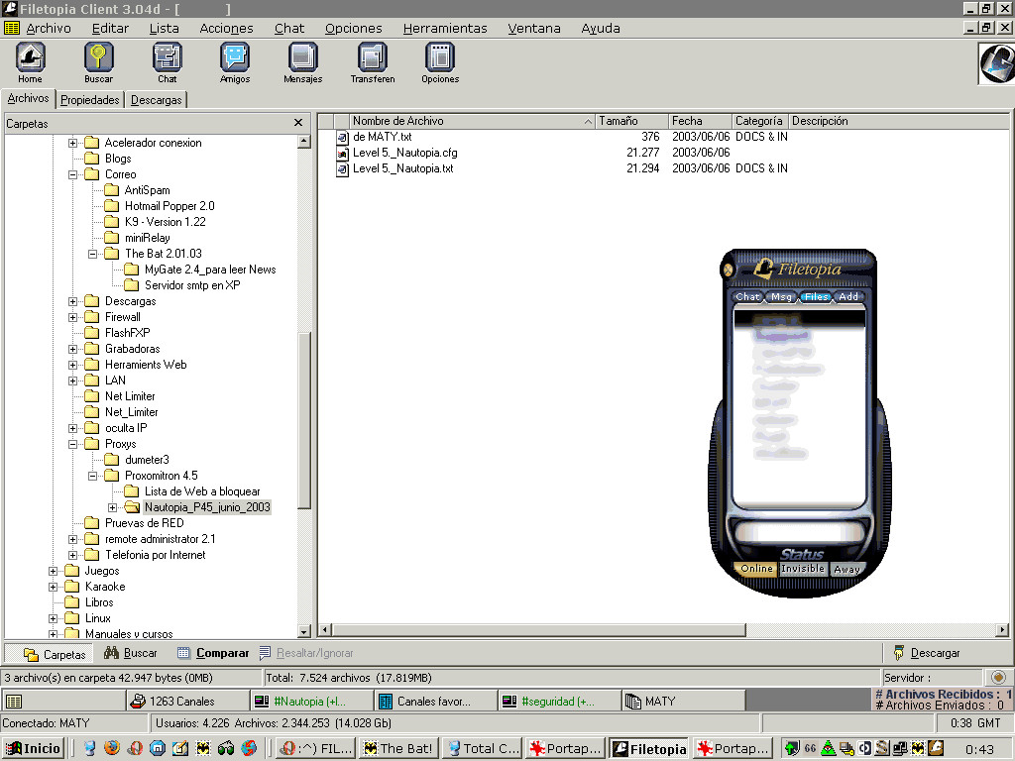
Task: Open the #Nautopia channel window button
Action: 311,701
